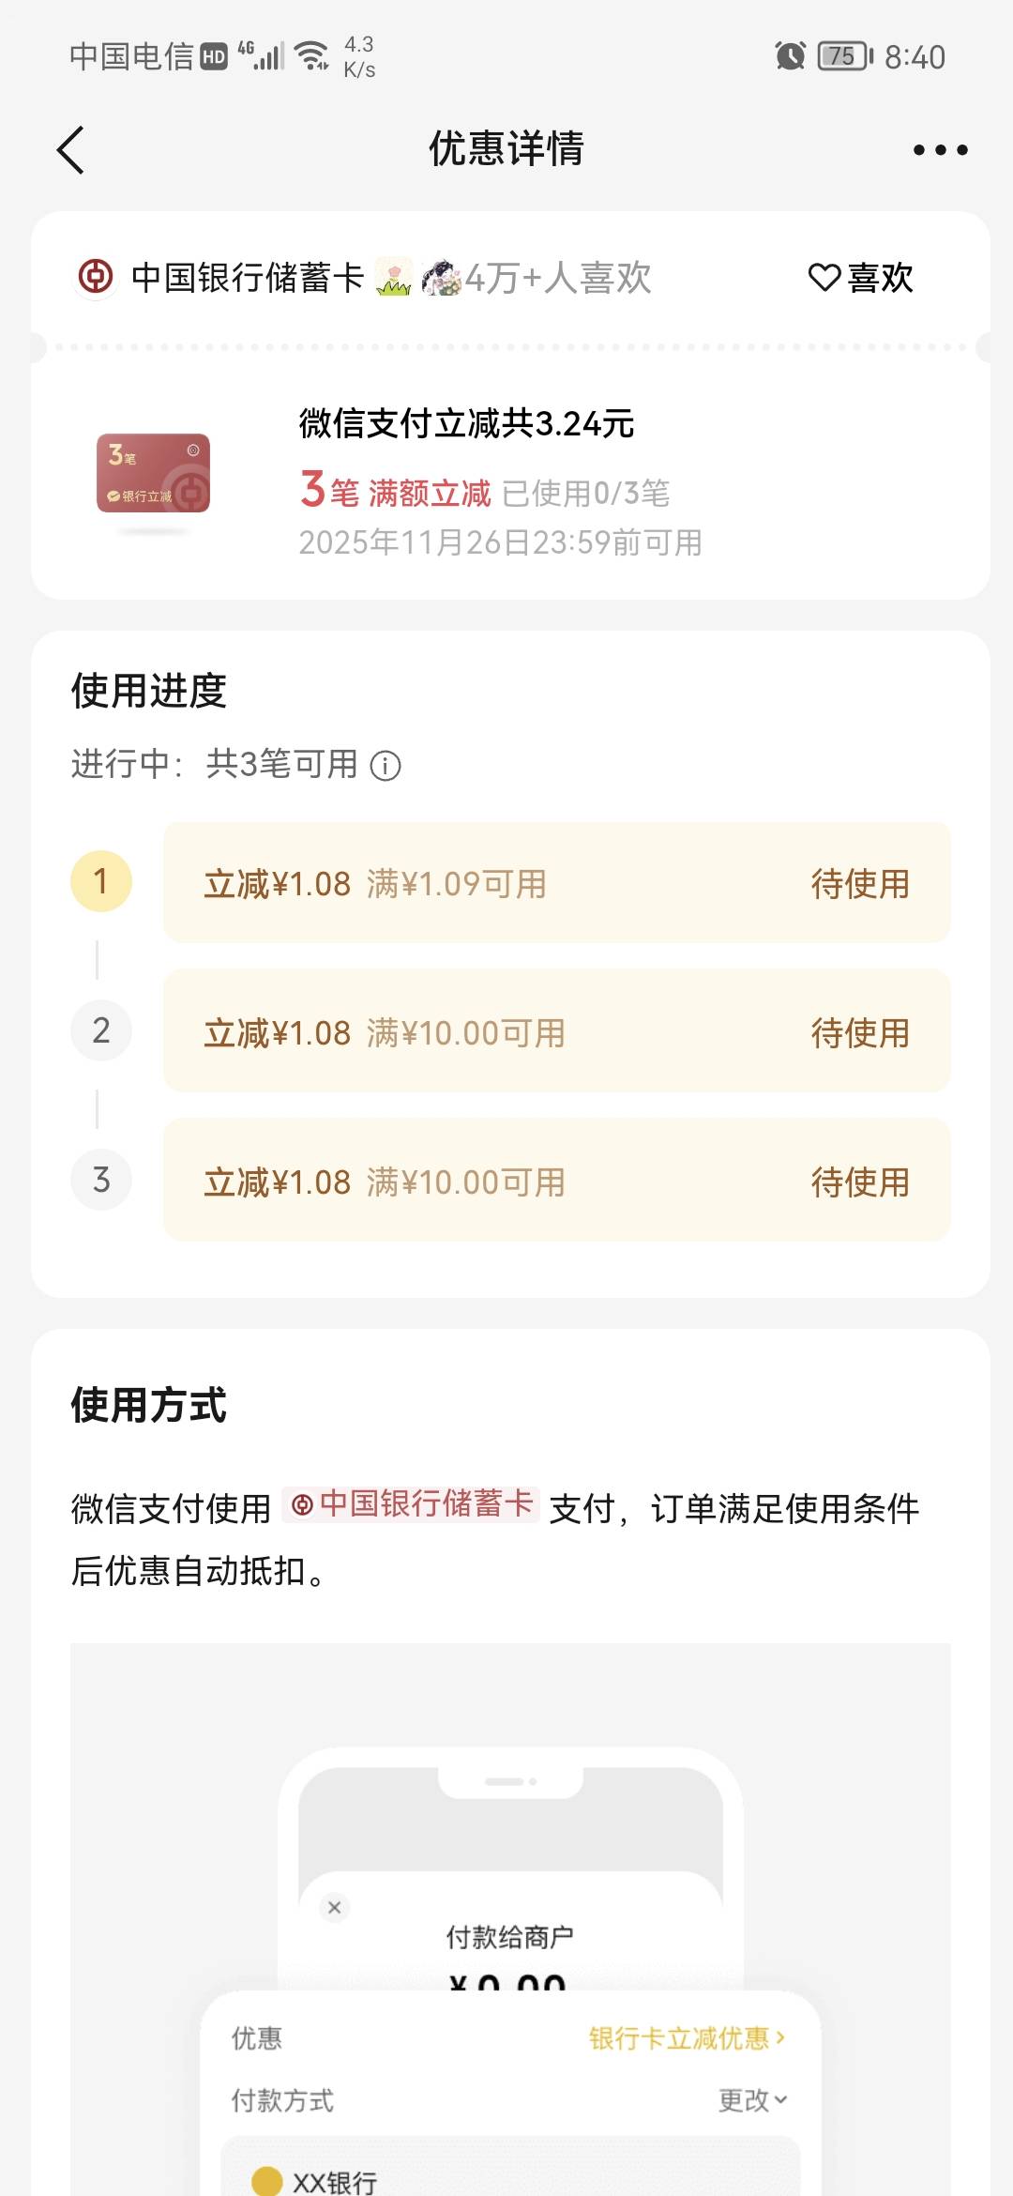Select step 1 circle in usage progress
1013x2196 pixels.
pyautogui.click(x=101, y=881)
